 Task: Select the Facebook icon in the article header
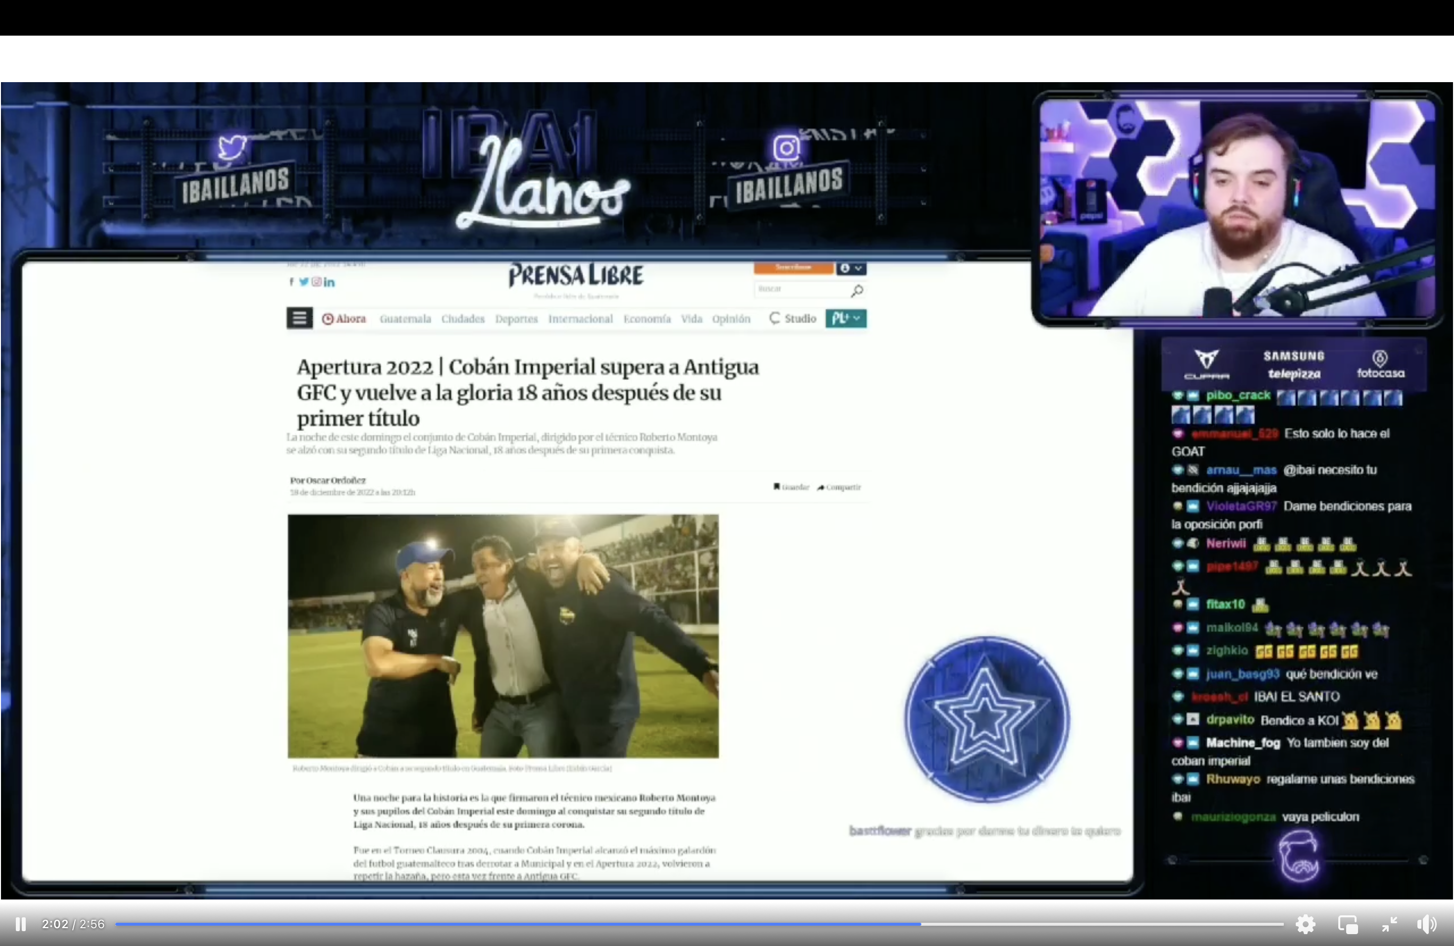(x=292, y=282)
